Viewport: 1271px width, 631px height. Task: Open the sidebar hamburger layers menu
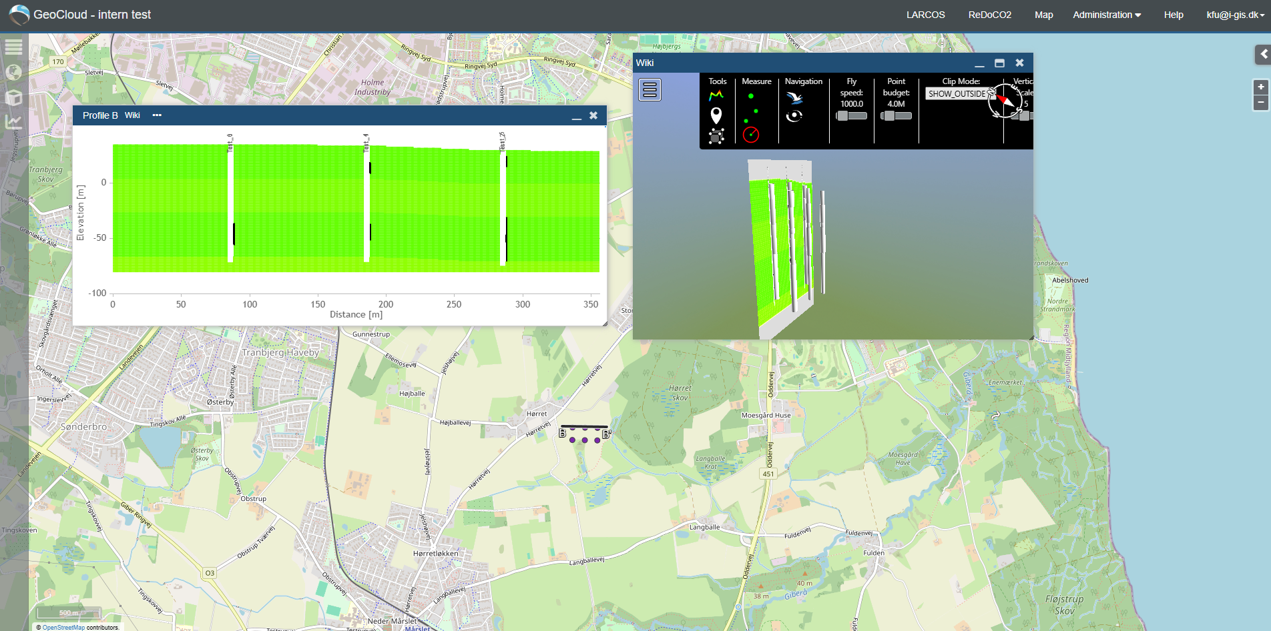point(13,47)
